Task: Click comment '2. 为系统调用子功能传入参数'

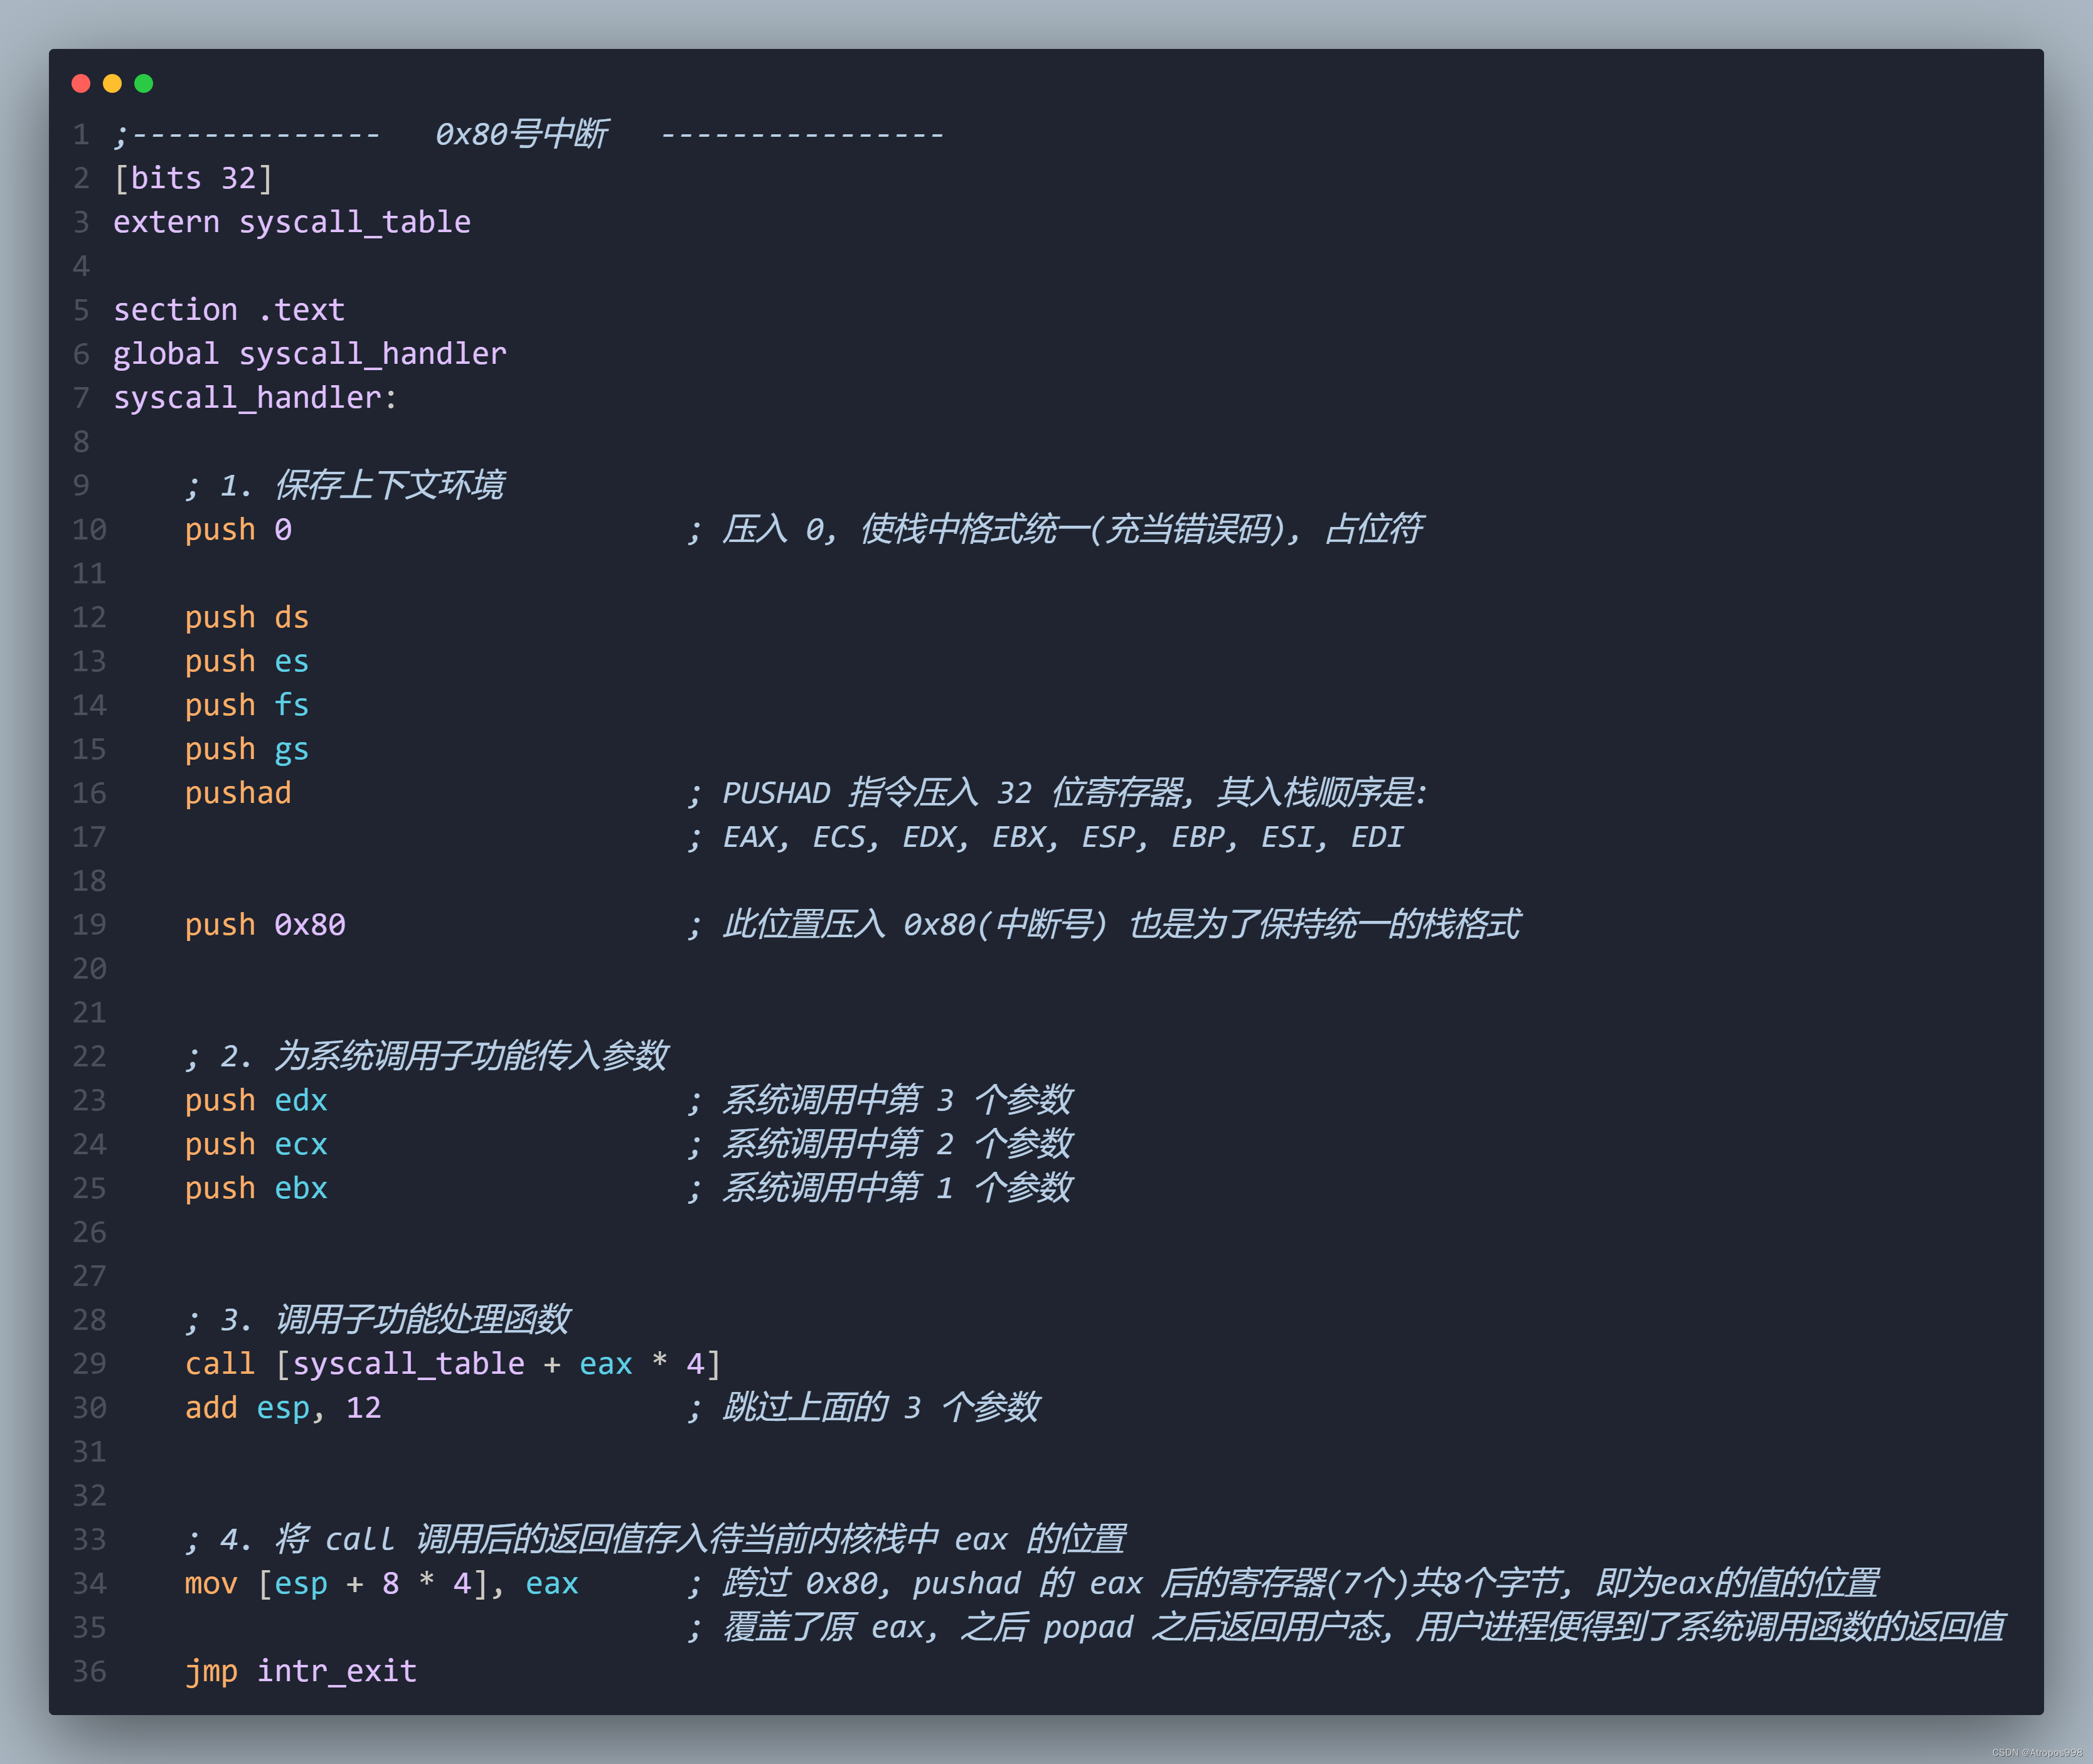Action: click(x=427, y=1056)
